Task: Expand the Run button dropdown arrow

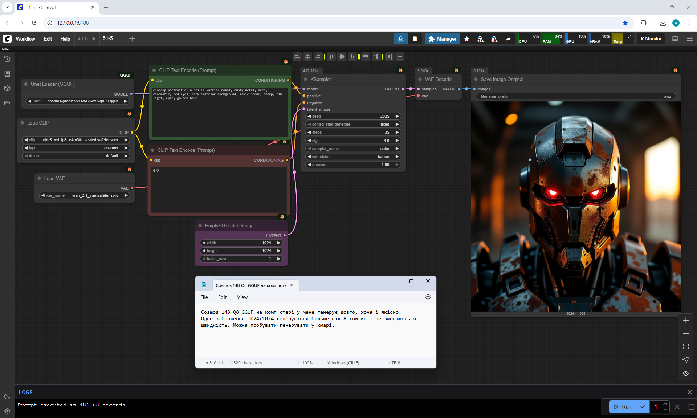Action: pyautogui.click(x=642, y=407)
